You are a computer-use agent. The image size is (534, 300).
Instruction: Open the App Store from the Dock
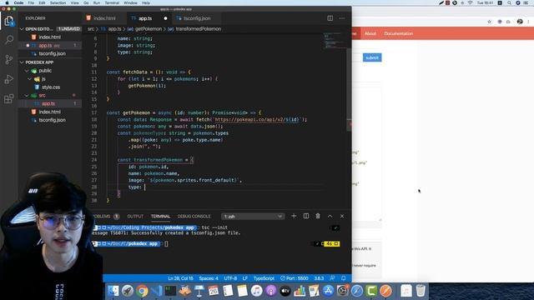(x=328, y=291)
